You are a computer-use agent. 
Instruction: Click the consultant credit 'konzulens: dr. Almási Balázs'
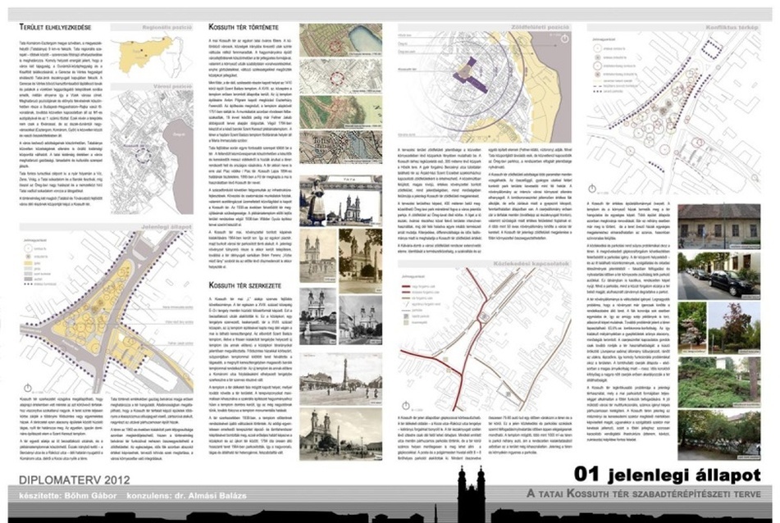[x=186, y=496]
